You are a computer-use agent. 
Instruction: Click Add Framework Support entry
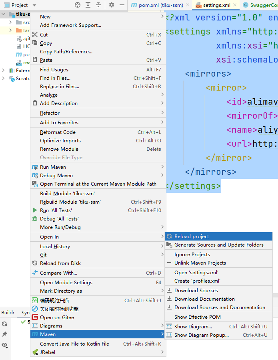point(98,25)
